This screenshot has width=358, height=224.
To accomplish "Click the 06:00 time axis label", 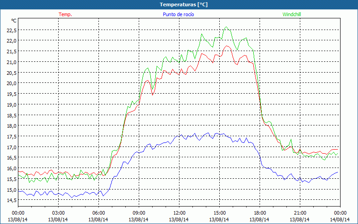I will point(98,213).
